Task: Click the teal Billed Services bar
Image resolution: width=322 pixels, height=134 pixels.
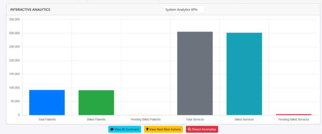Action: tap(244, 74)
